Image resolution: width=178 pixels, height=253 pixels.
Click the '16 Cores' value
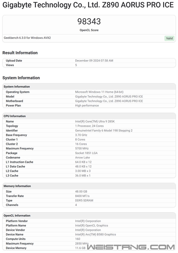(81, 144)
